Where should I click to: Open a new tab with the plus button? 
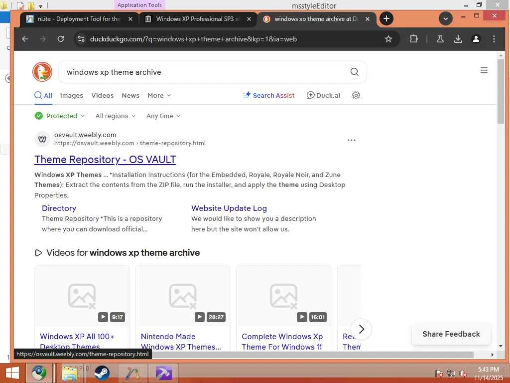click(386, 18)
